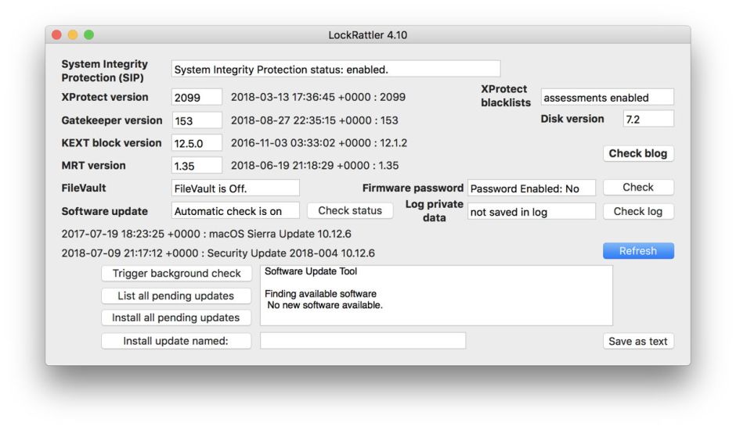
Task: Click the Check blog button
Action: 637,153
